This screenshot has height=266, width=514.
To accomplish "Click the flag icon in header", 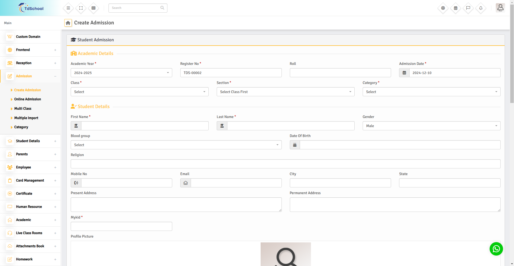I will 468,8.
